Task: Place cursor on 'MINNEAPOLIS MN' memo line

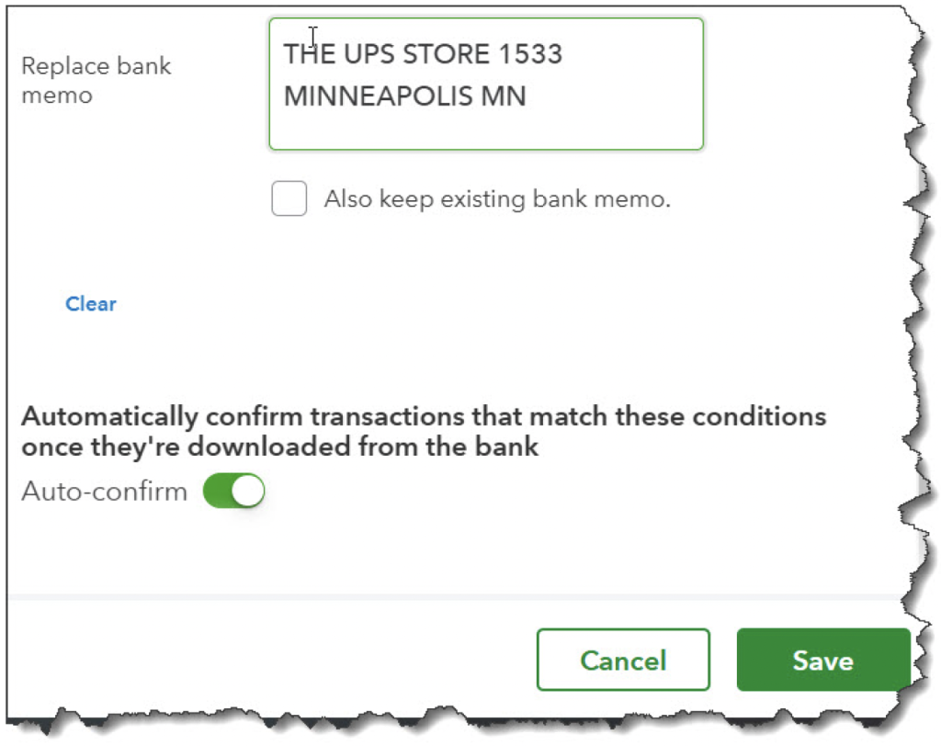Action: [404, 96]
